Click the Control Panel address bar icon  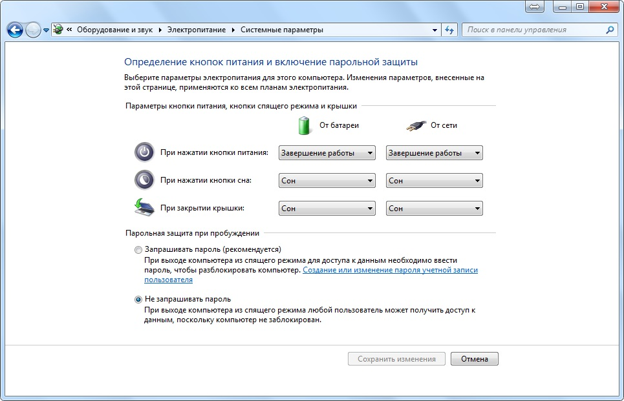click(58, 30)
